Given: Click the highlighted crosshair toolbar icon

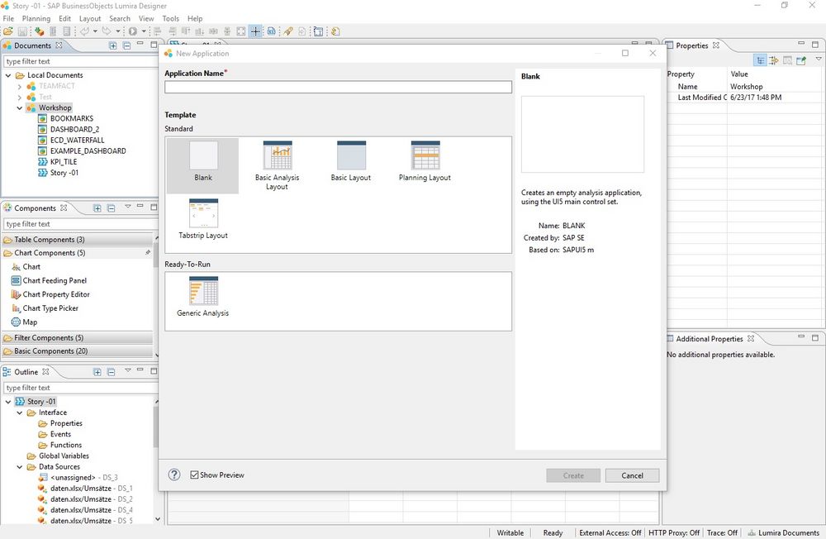Looking at the screenshot, I should point(255,31).
